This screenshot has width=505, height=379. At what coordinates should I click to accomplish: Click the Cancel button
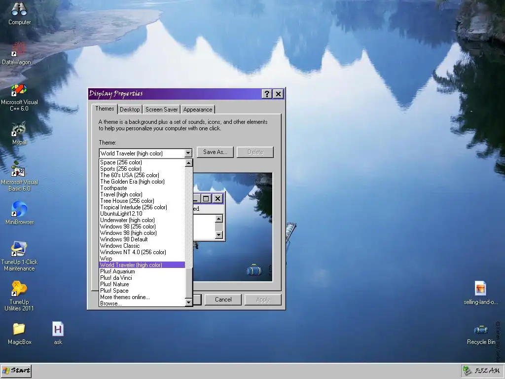point(223,300)
